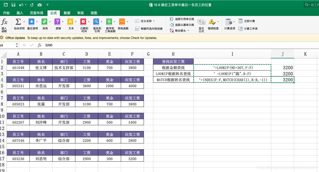
Task: Click the formula bar showing 3200
Action: point(181,45)
